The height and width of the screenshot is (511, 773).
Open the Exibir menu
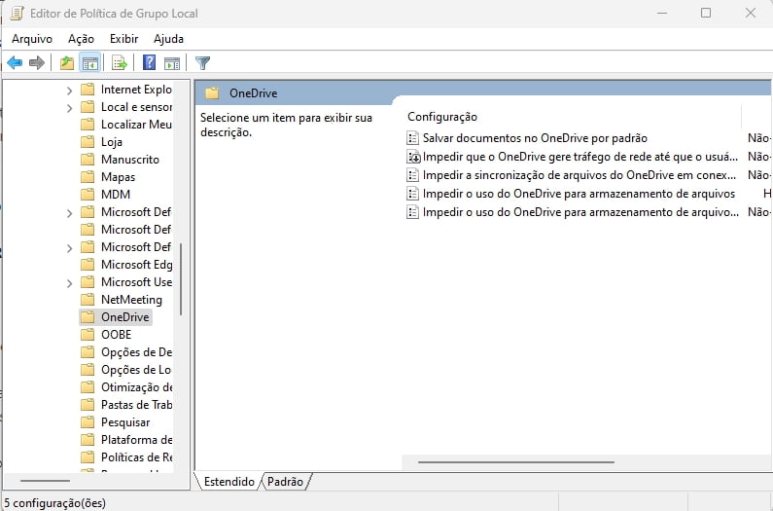pyautogui.click(x=123, y=39)
